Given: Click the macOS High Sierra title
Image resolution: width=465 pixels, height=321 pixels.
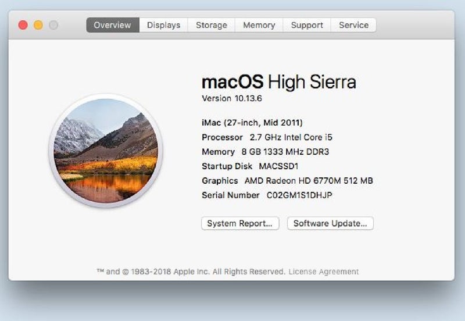Looking at the screenshot, I should click(279, 82).
